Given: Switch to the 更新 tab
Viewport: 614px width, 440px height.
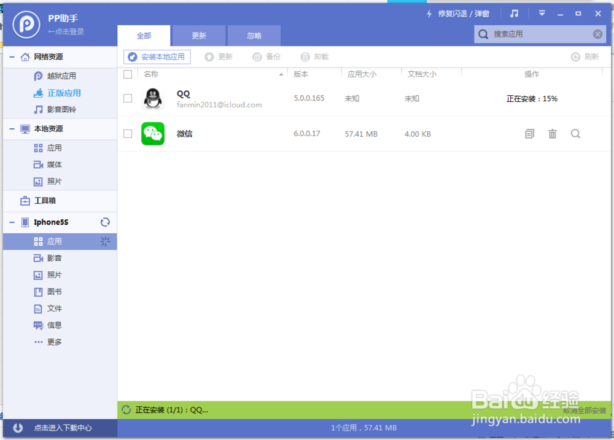Looking at the screenshot, I should (x=199, y=36).
